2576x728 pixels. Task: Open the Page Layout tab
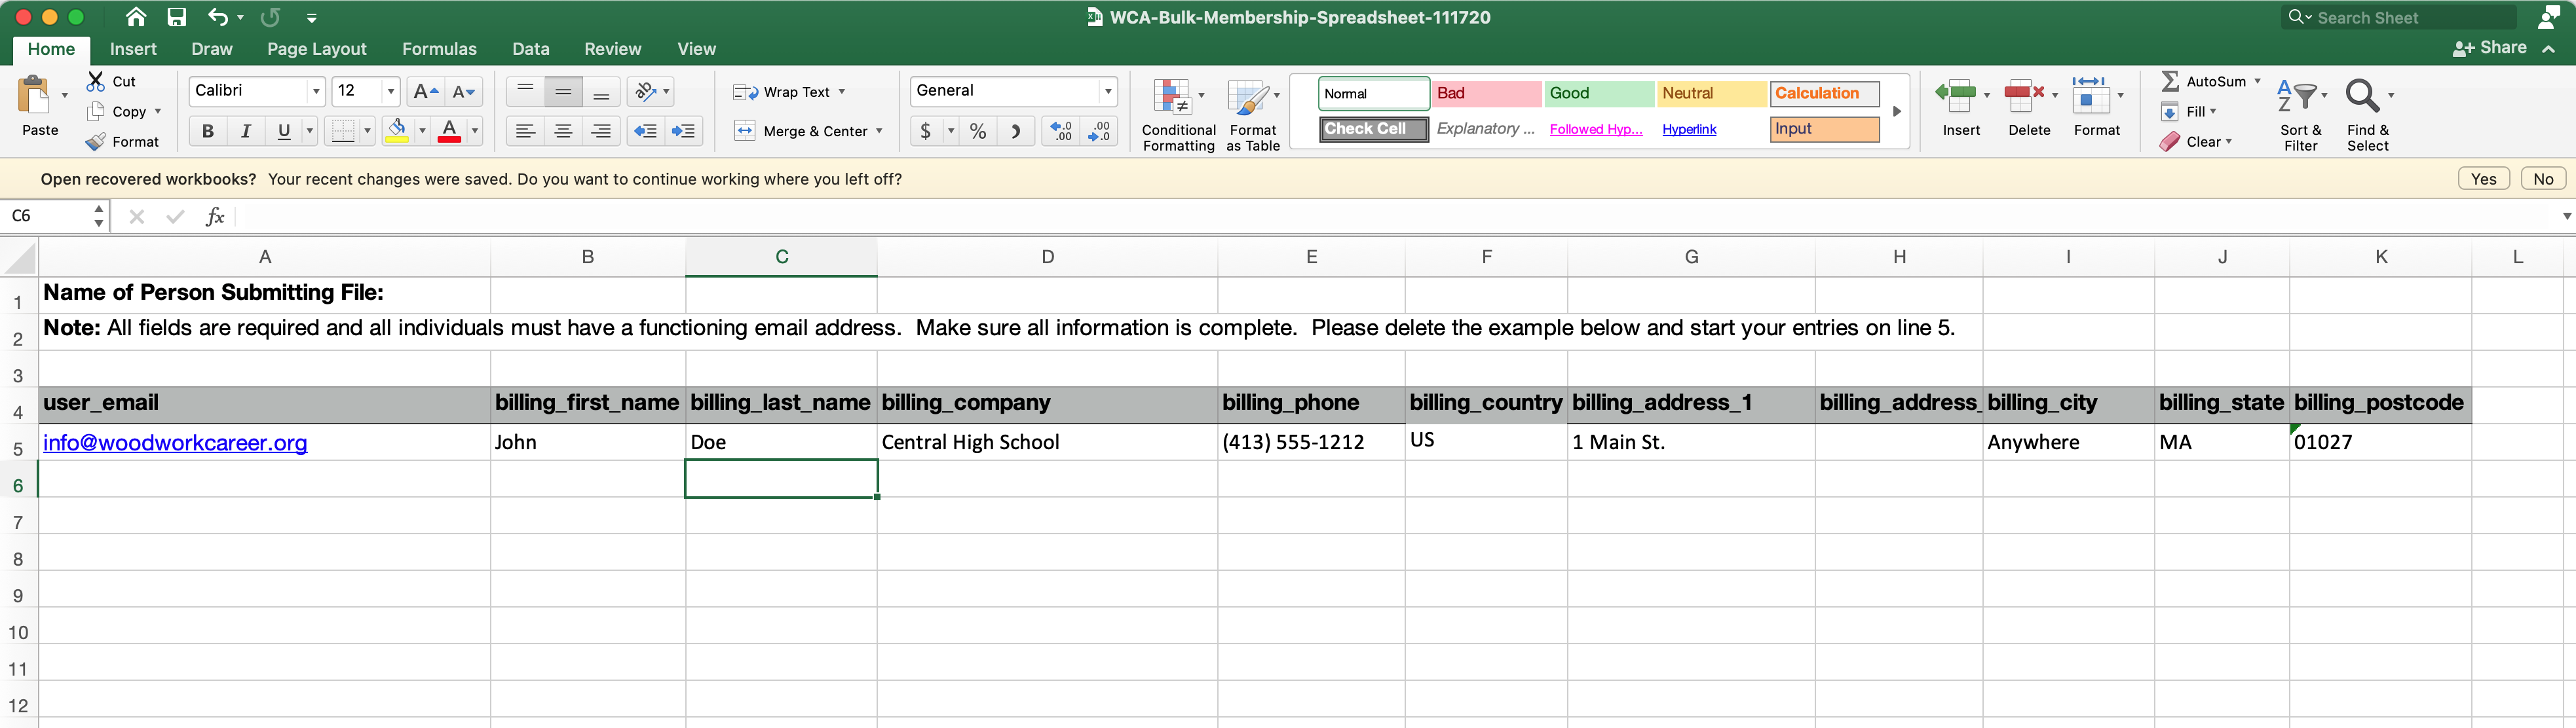[316, 49]
